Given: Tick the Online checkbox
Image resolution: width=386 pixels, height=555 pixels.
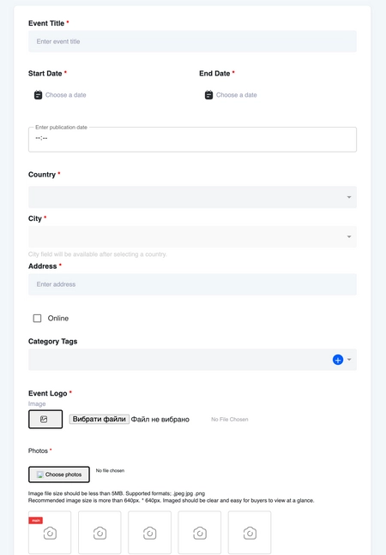Looking at the screenshot, I should [x=37, y=319].
